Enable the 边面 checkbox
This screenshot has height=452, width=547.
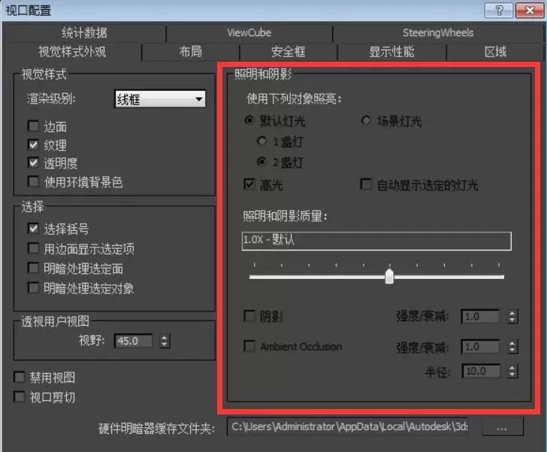tap(33, 126)
